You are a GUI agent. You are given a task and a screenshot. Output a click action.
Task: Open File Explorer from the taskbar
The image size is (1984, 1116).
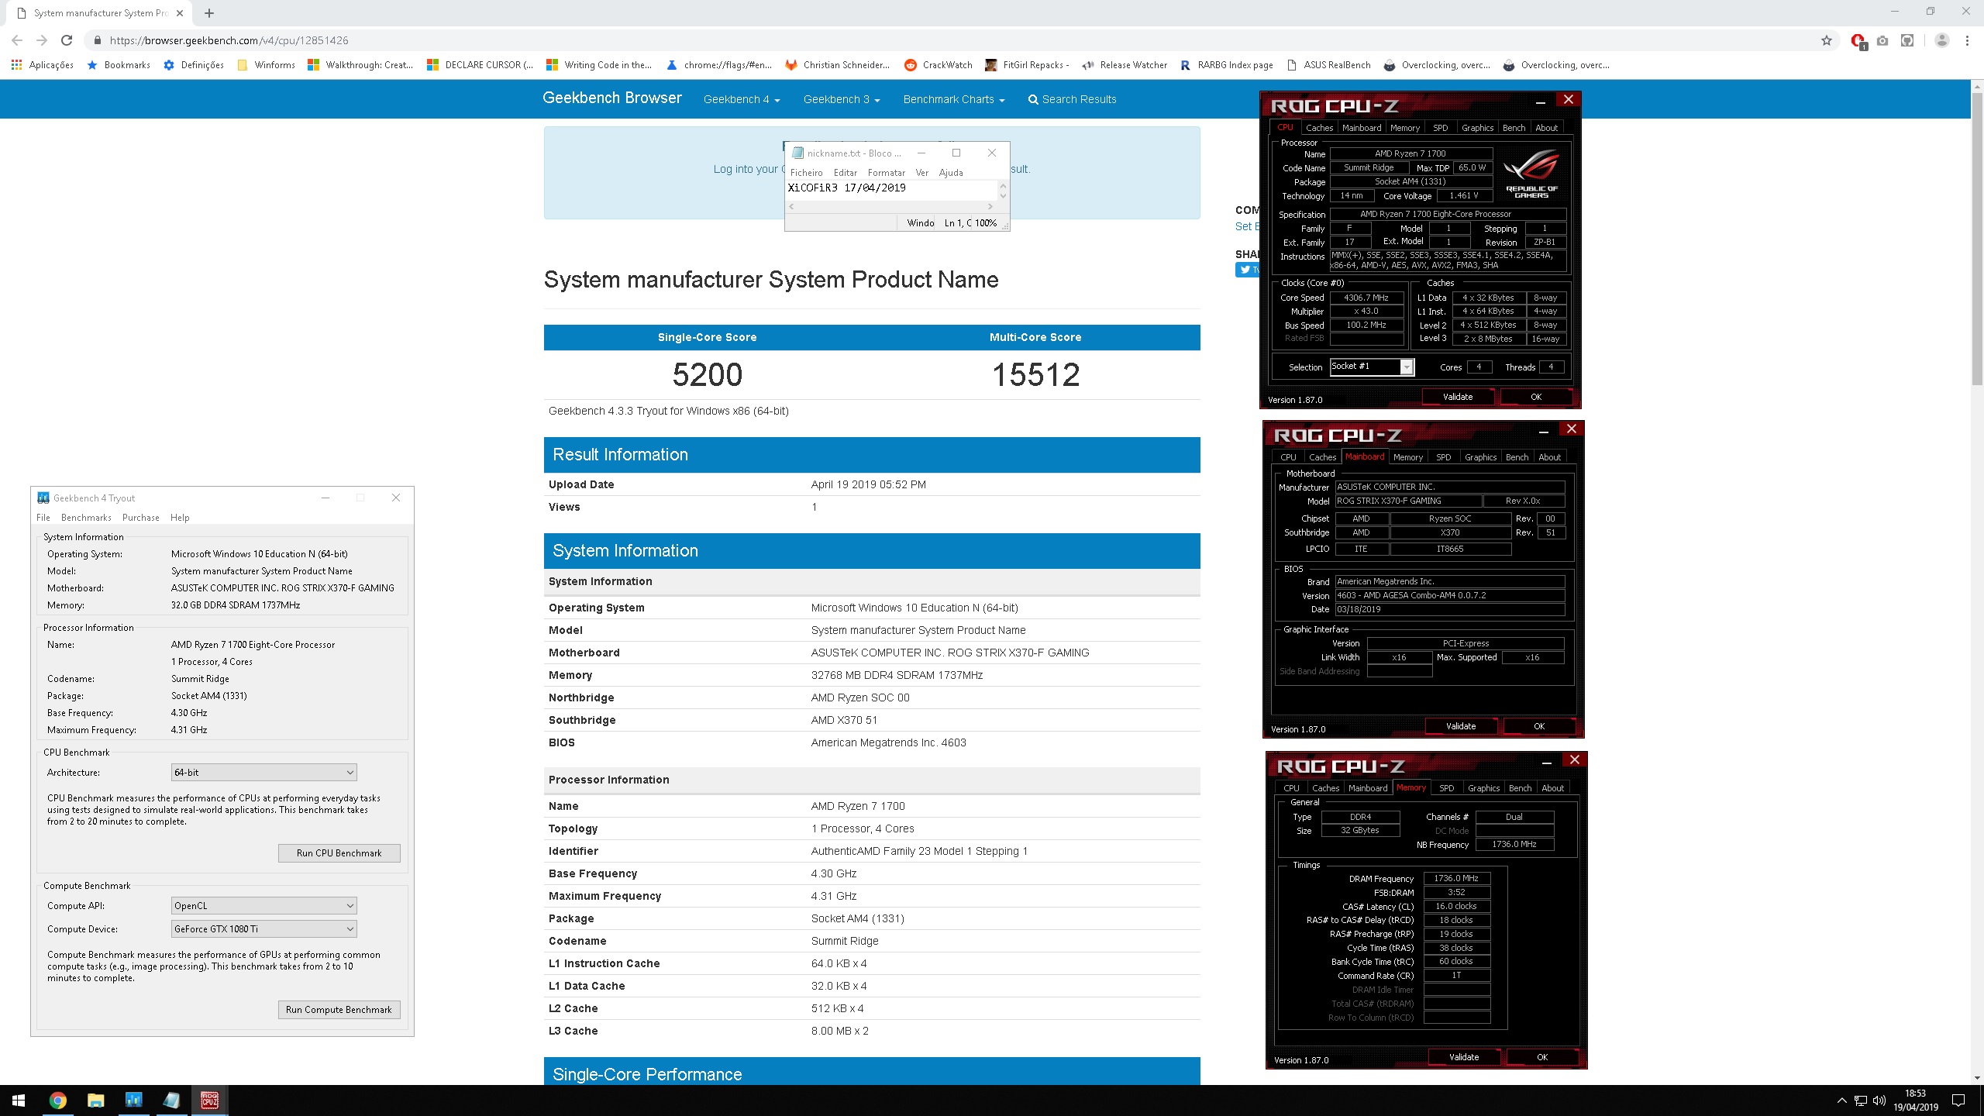point(95,1100)
